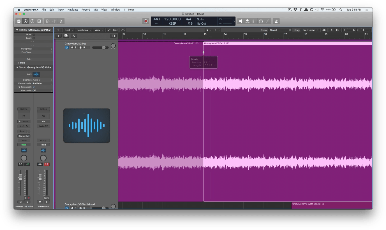Image resolution: width=386 pixels, height=230 pixels.
Task: Click the gauge meter icon in control bar
Action: click(x=261, y=21)
